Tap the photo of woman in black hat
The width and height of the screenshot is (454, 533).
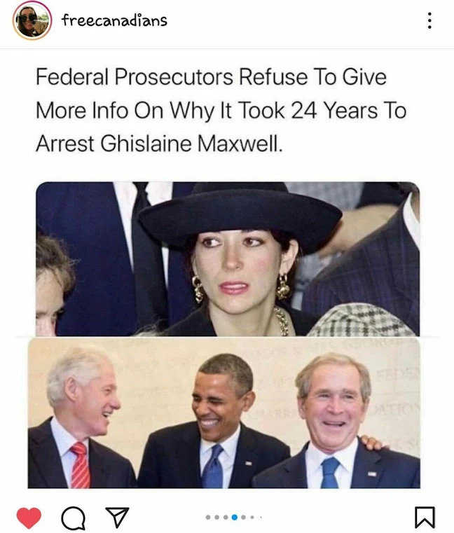228,259
